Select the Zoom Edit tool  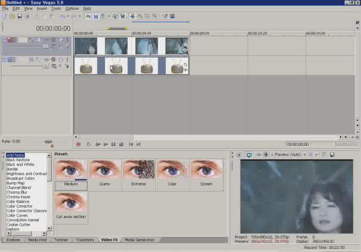(154, 16)
